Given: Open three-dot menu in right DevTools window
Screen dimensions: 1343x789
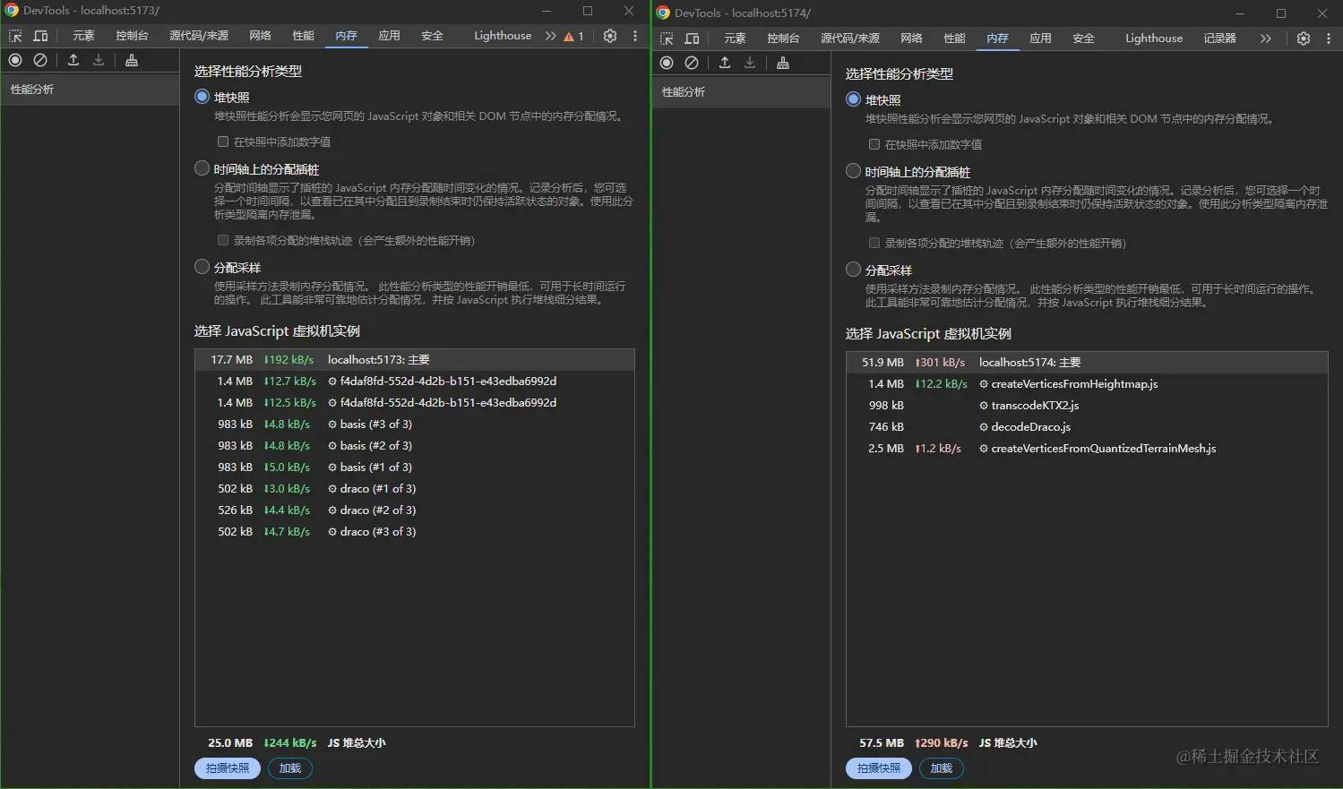Looking at the screenshot, I should click(x=1329, y=39).
